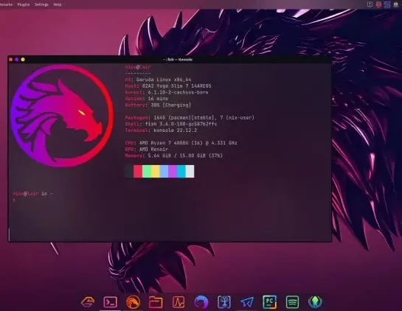Click the Battery line '38% [Charging]'
The width and height of the screenshot is (402, 311).
pyautogui.click(x=158, y=105)
